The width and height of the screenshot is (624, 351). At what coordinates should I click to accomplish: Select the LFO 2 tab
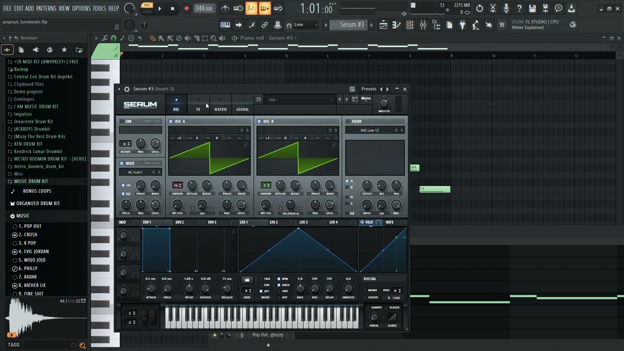(x=273, y=222)
